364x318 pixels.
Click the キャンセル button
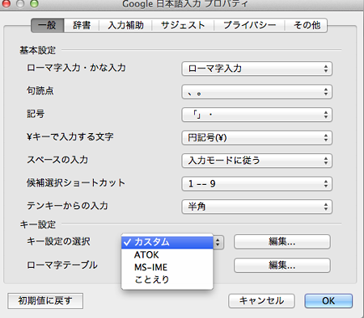pos(261,301)
